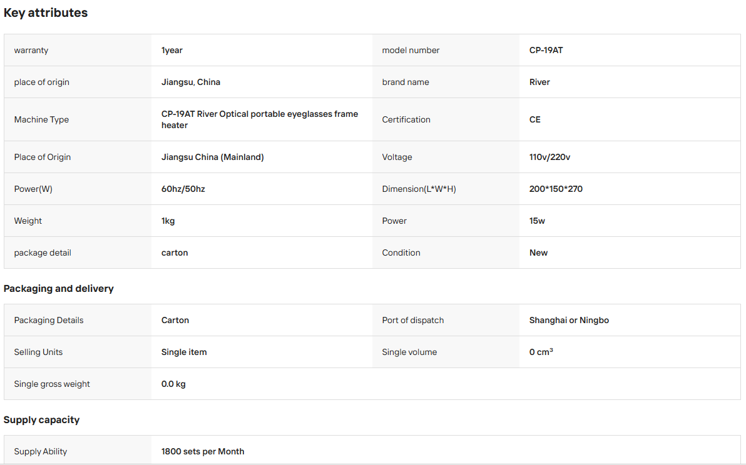Click the Machine Type description text
Viewport: 746px width, 465px height.
coord(260,120)
